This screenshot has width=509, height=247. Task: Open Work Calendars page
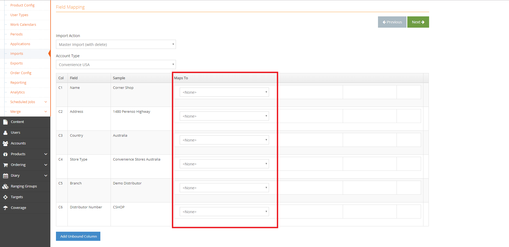[x=23, y=24]
